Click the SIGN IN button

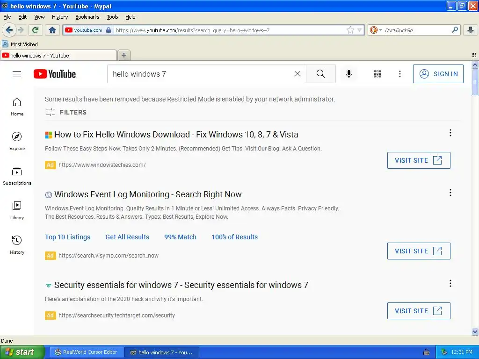pos(438,74)
